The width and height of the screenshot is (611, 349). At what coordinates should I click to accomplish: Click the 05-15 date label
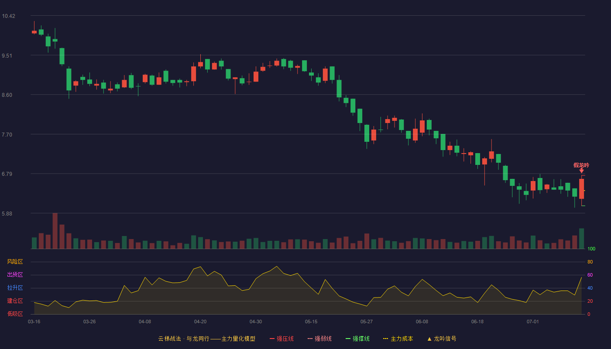pos(311,322)
